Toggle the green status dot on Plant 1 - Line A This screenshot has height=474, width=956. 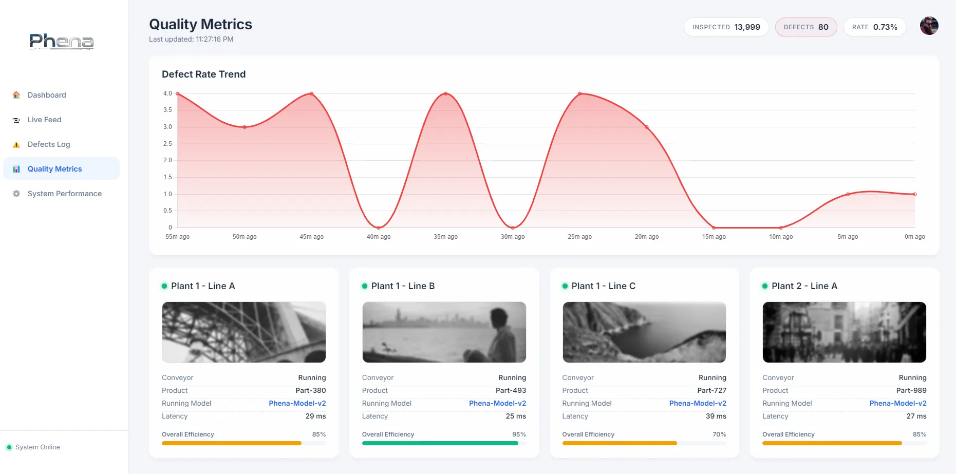pyautogui.click(x=164, y=286)
